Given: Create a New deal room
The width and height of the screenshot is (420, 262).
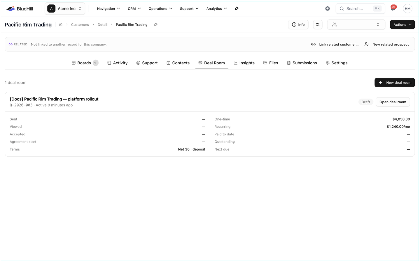Looking at the screenshot, I should (395, 83).
